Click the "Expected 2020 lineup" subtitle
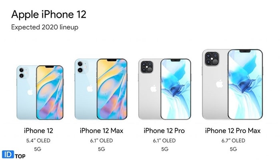 click(x=45, y=27)
